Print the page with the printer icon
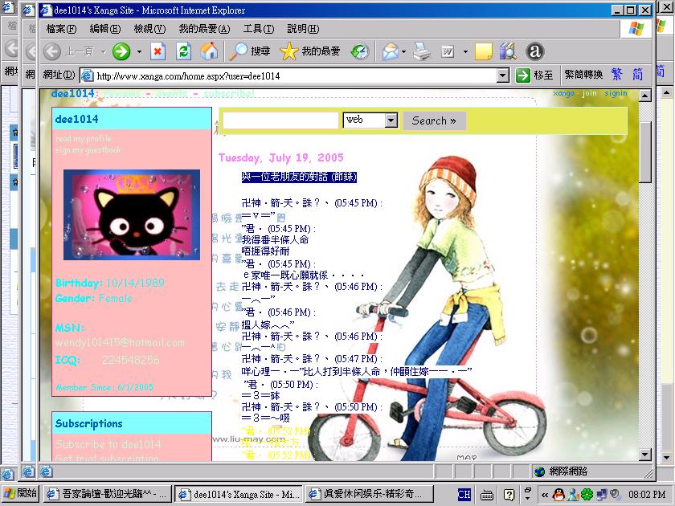Screen dimensions: 675x506 (421, 51)
